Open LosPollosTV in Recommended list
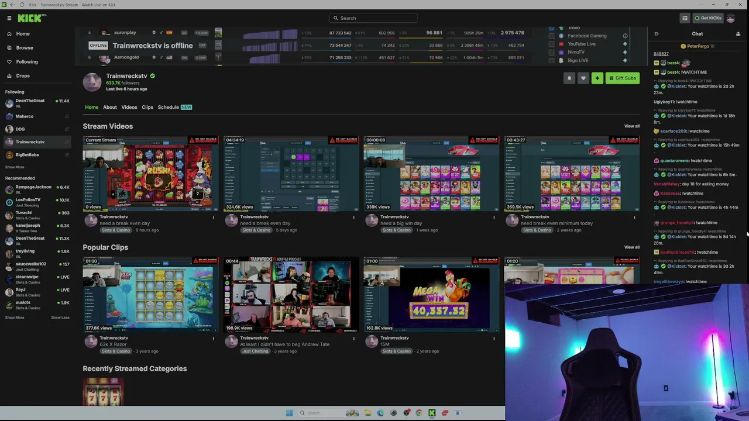This screenshot has width=749, height=421. [x=36, y=202]
